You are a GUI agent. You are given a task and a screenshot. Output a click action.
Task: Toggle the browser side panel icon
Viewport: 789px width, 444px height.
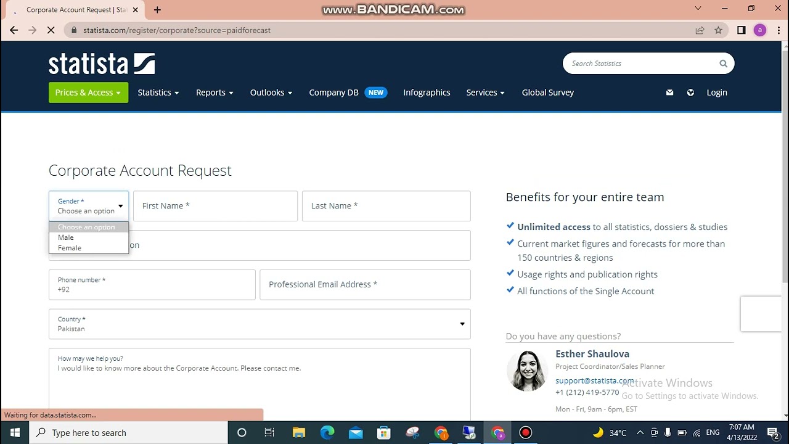click(x=742, y=30)
